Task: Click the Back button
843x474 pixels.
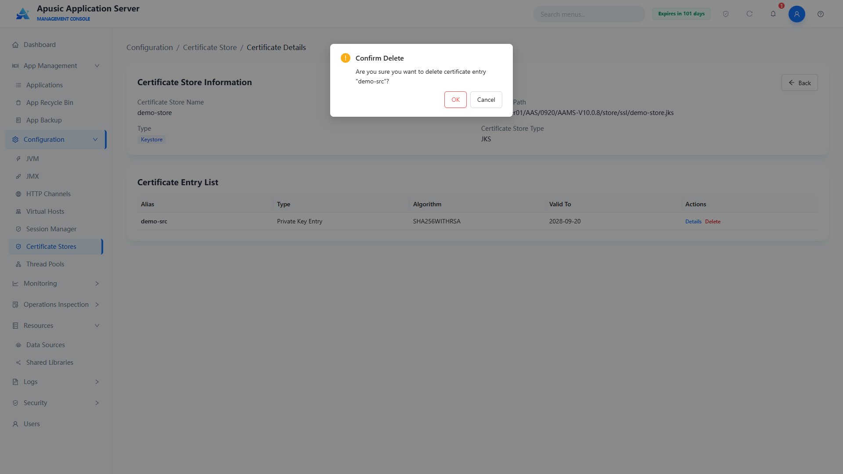Action: [x=800, y=83]
